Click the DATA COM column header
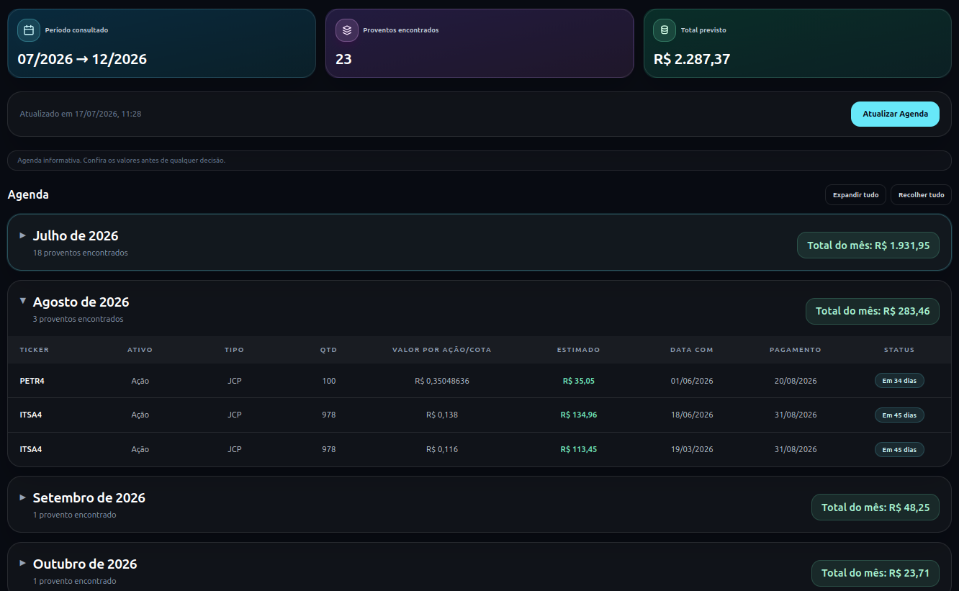Image resolution: width=959 pixels, height=591 pixels. tap(692, 350)
